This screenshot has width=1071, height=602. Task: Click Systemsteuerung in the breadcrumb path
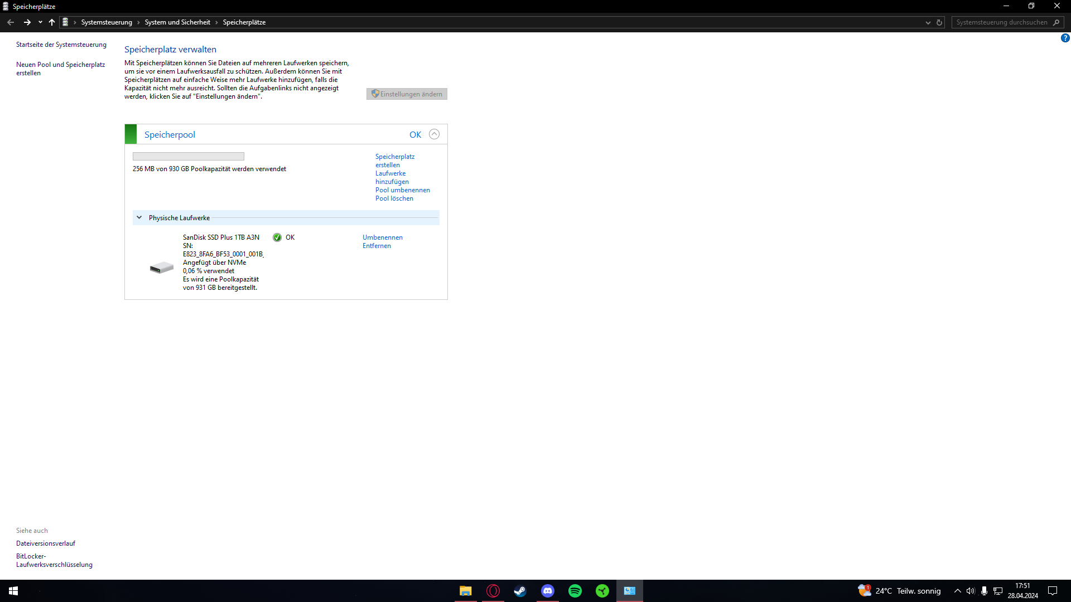[x=107, y=22]
